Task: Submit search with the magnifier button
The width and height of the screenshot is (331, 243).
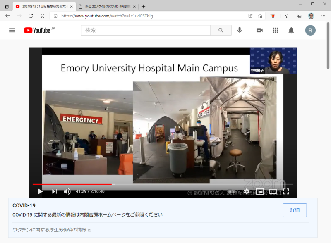Action: 221,30
